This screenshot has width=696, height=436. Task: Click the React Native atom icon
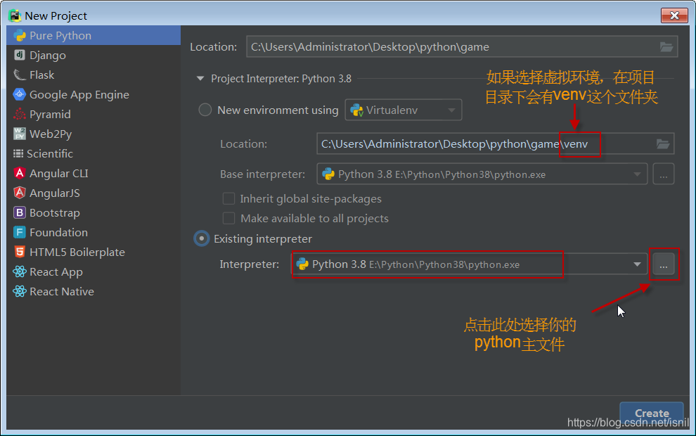click(20, 291)
